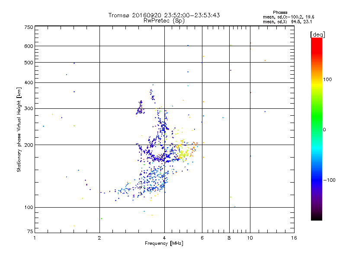Click the "Phases" header text

point(280,13)
